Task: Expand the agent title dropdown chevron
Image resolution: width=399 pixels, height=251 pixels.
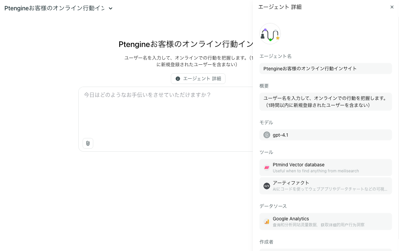Action: [x=111, y=8]
